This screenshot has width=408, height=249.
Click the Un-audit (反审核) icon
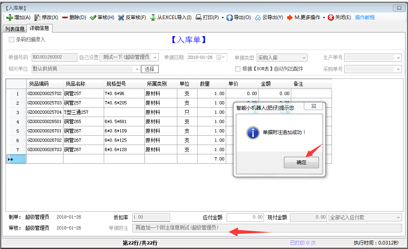point(121,17)
